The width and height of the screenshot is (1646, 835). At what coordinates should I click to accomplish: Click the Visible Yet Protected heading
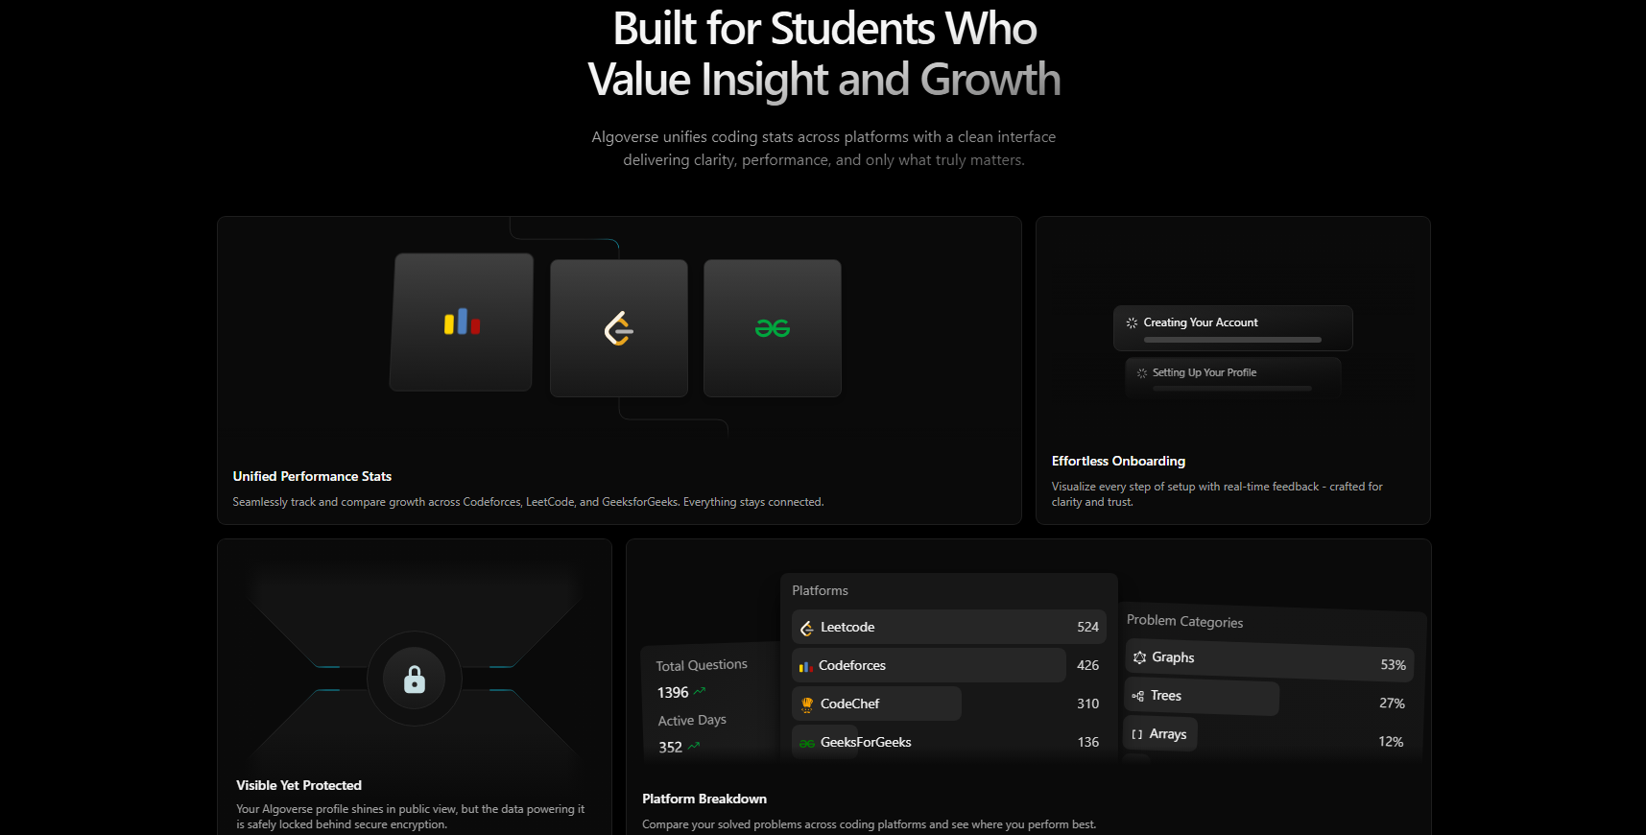[298, 785]
